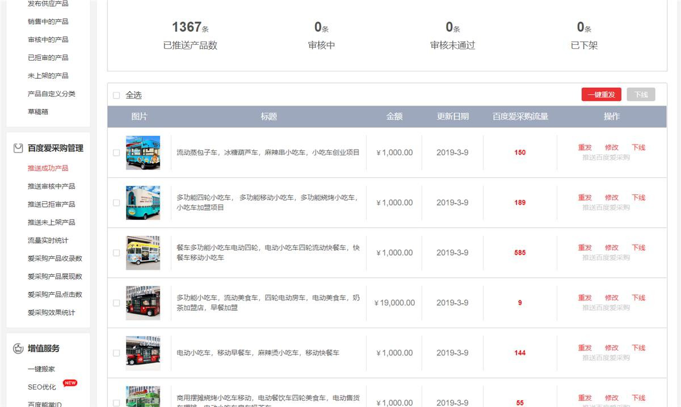The height and width of the screenshot is (407, 681).
Task: Check the row for 电动小吃车，移动早餐车
Action: tap(116, 353)
